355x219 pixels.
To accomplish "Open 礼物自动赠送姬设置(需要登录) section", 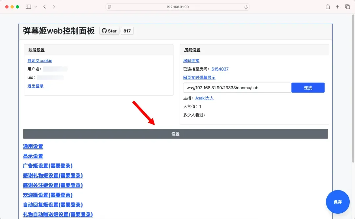I will (x=58, y=214).
